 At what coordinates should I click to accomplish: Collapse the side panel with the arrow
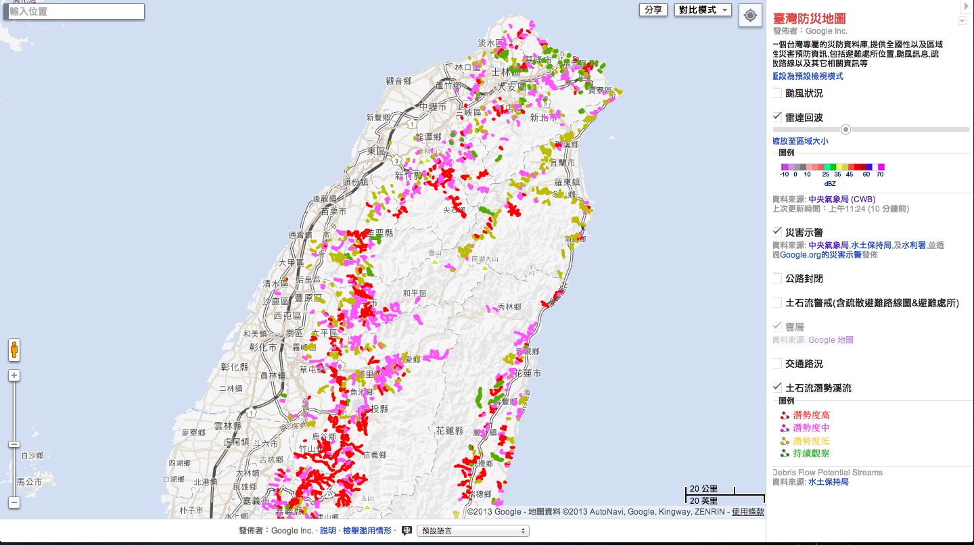click(966, 6)
